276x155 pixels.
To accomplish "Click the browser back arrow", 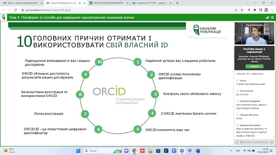I will tap(4, 10).
